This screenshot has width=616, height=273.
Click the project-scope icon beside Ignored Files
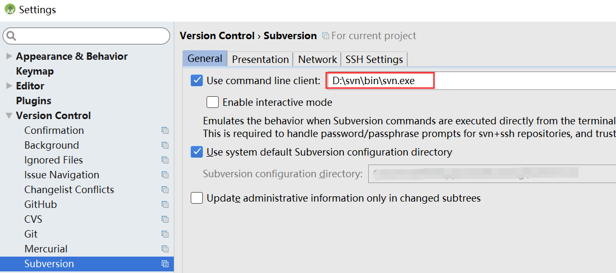(165, 160)
